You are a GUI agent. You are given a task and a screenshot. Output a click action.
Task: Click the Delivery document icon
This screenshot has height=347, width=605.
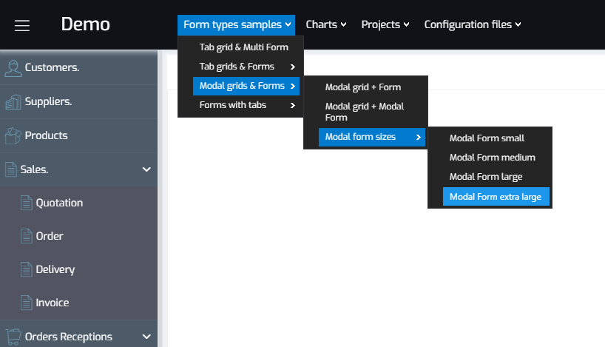coord(26,269)
